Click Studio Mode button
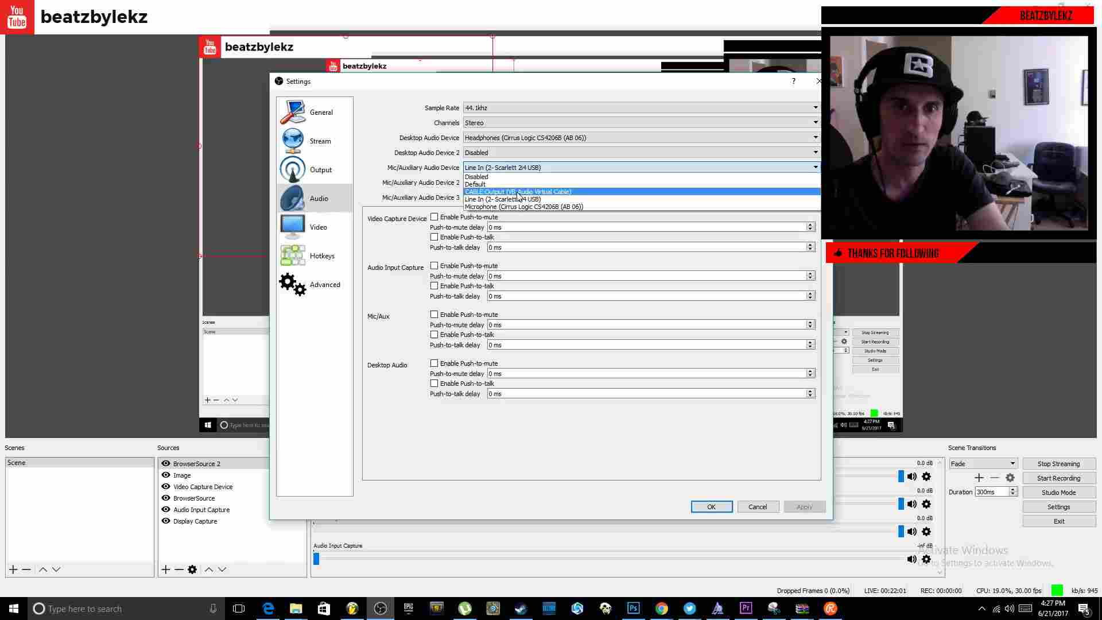The width and height of the screenshot is (1102, 620). [x=1059, y=493]
